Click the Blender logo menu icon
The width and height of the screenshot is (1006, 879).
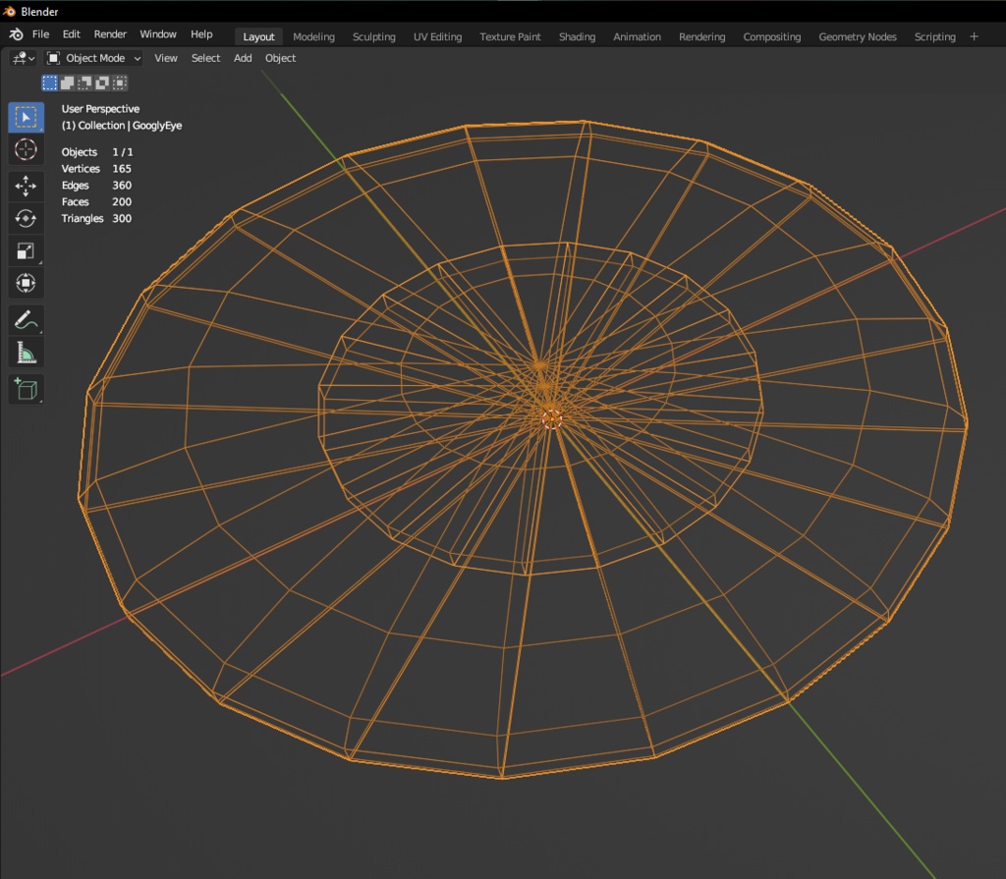coord(17,34)
